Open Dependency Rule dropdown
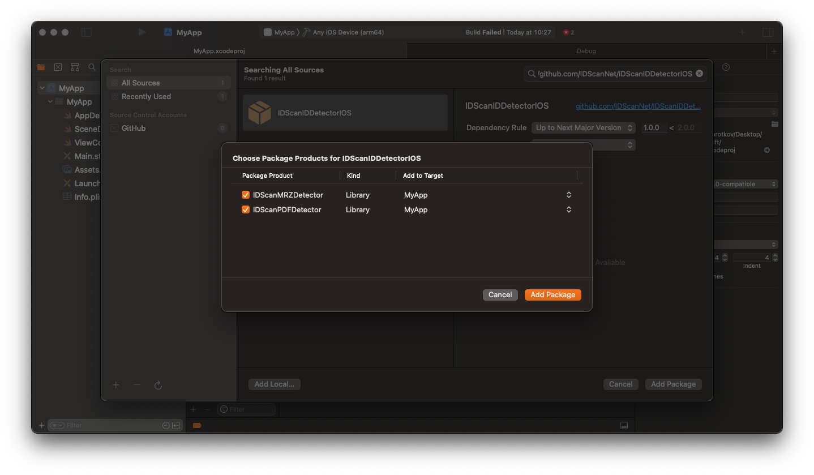814x475 pixels. pos(584,128)
